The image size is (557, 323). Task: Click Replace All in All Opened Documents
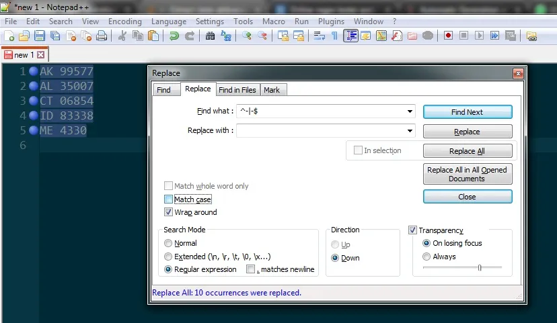[x=468, y=174]
